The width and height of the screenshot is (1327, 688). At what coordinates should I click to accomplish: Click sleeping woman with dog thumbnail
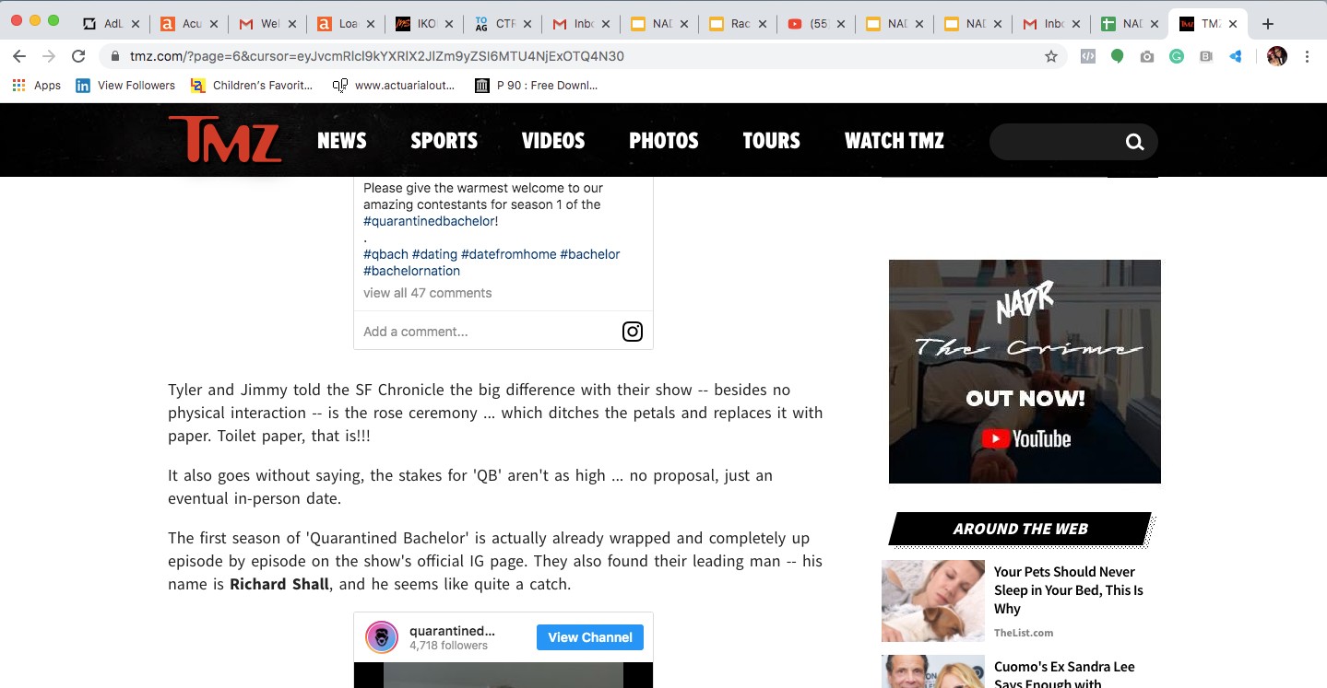933,601
